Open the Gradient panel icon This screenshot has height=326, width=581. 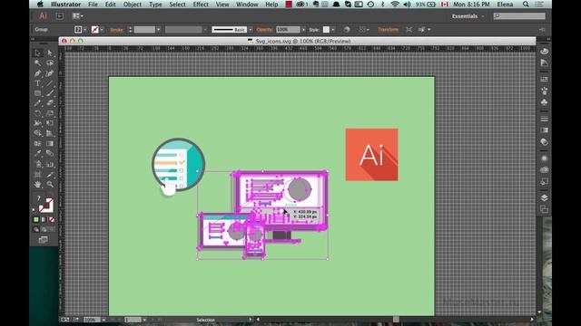tap(544, 130)
